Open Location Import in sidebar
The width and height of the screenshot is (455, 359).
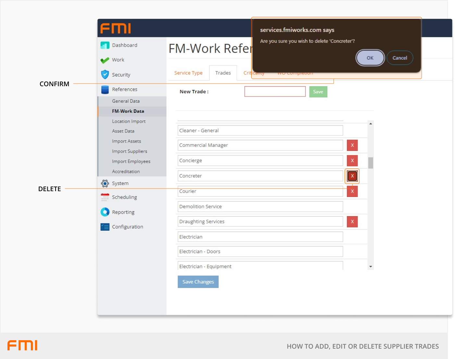point(129,121)
